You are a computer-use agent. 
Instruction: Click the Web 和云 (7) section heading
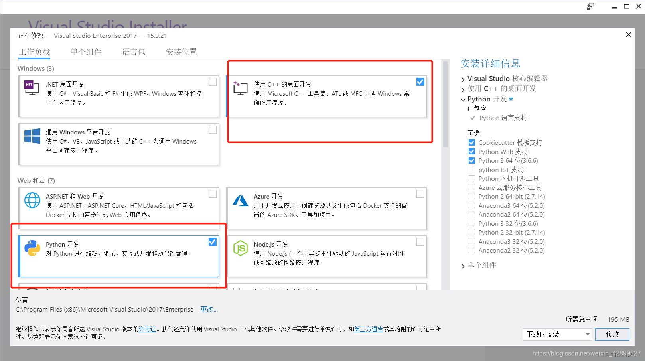(36, 181)
